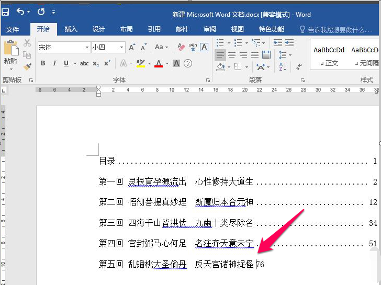Click the Multilevel List icon

tap(256, 43)
